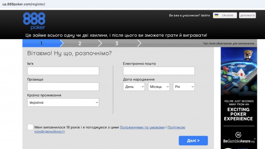This screenshot has width=265, height=149.
Task: Click the Електронна пошта email field
Action: 159,71
